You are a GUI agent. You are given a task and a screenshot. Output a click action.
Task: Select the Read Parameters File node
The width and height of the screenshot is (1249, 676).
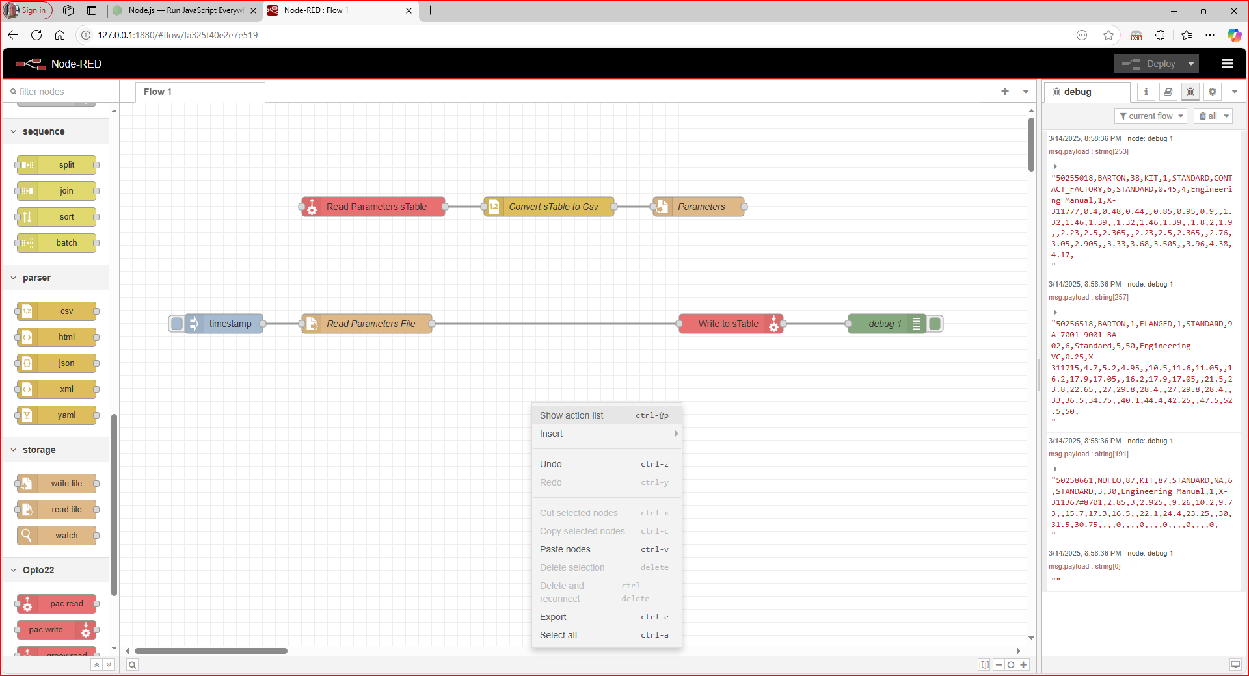click(x=367, y=324)
